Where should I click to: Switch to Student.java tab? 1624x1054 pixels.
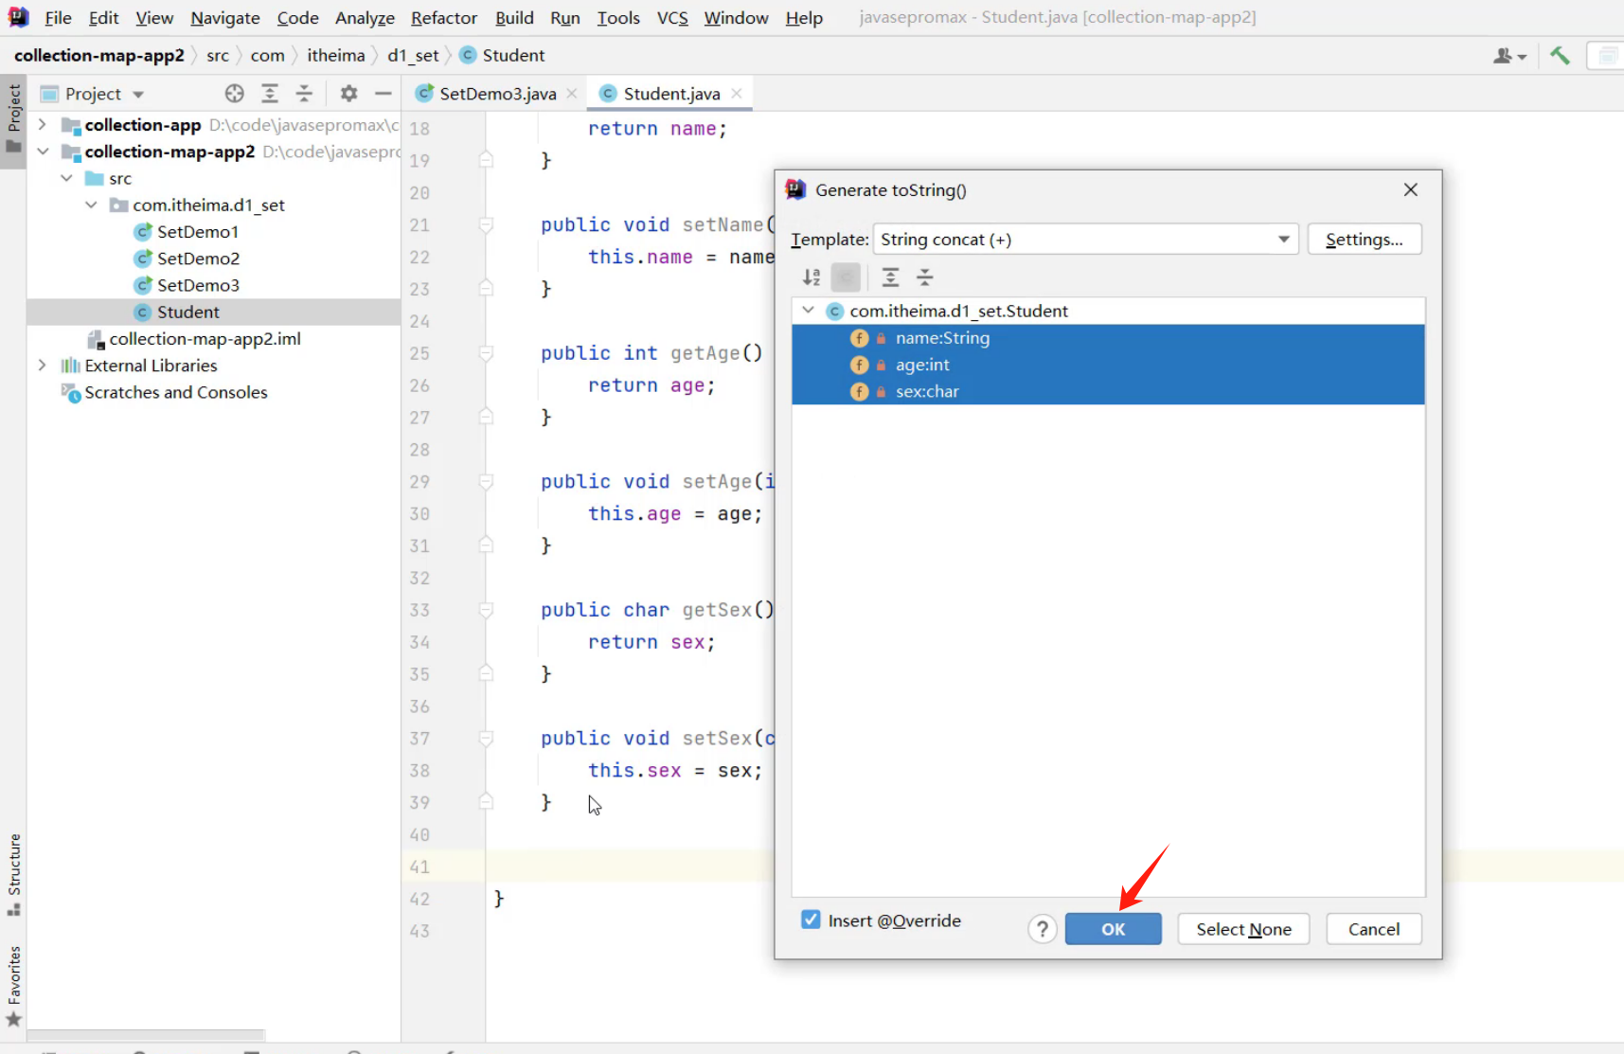[670, 93]
